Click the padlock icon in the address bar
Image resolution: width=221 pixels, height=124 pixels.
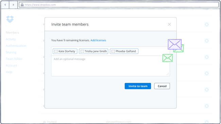pos(22,5)
